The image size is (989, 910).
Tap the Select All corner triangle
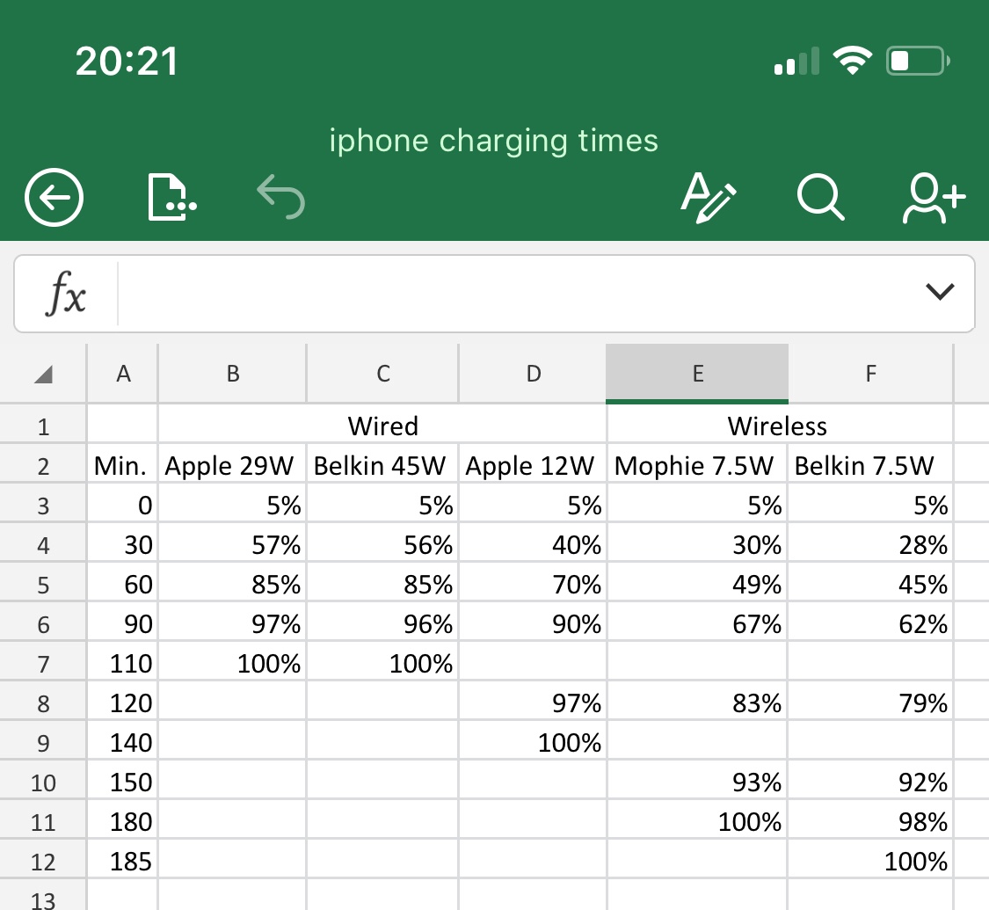click(43, 374)
